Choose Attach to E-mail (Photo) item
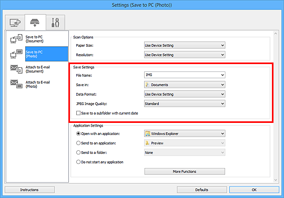This screenshot has height=198, width=284. click(x=37, y=84)
